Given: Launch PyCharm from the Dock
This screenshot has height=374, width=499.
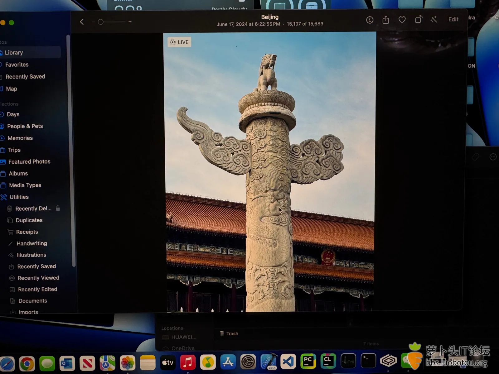Looking at the screenshot, I should tap(308, 361).
